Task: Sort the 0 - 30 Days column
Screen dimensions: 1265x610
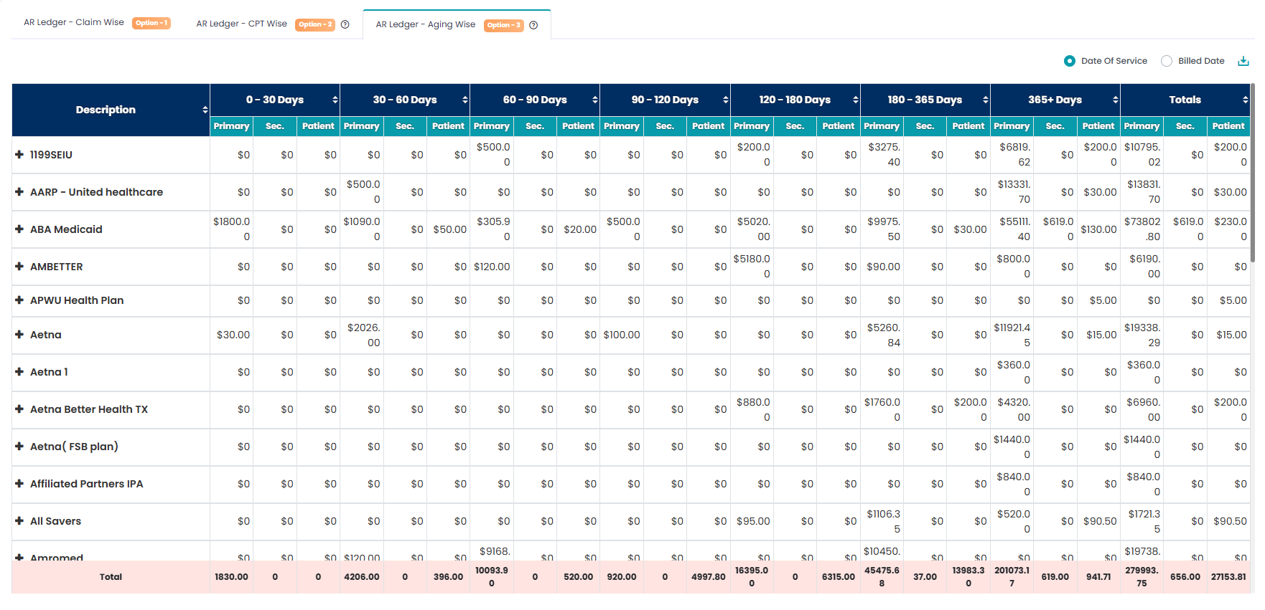Action: point(335,100)
